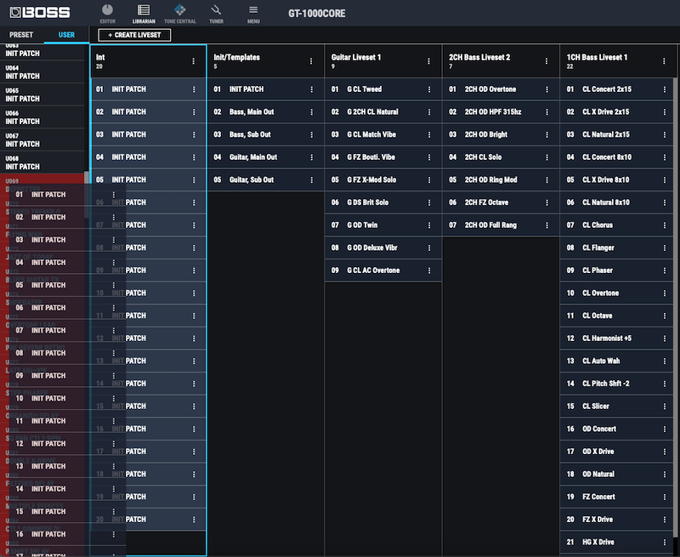The height and width of the screenshot is (557, 680).
Task: Select CL Auto Wah patch
Action: pyautogui.click(x=617, y=361)
